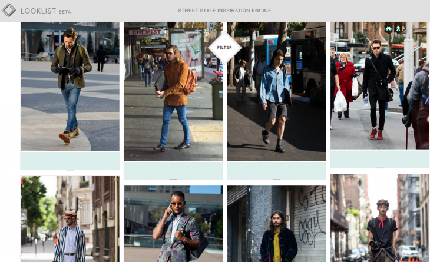Open photo of man wearing red neck scarf
The height and width of the screenshot is (262, 430).
click(x=379, y=218)
